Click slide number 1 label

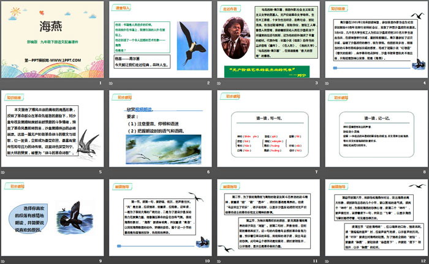(x=100, y=83)
